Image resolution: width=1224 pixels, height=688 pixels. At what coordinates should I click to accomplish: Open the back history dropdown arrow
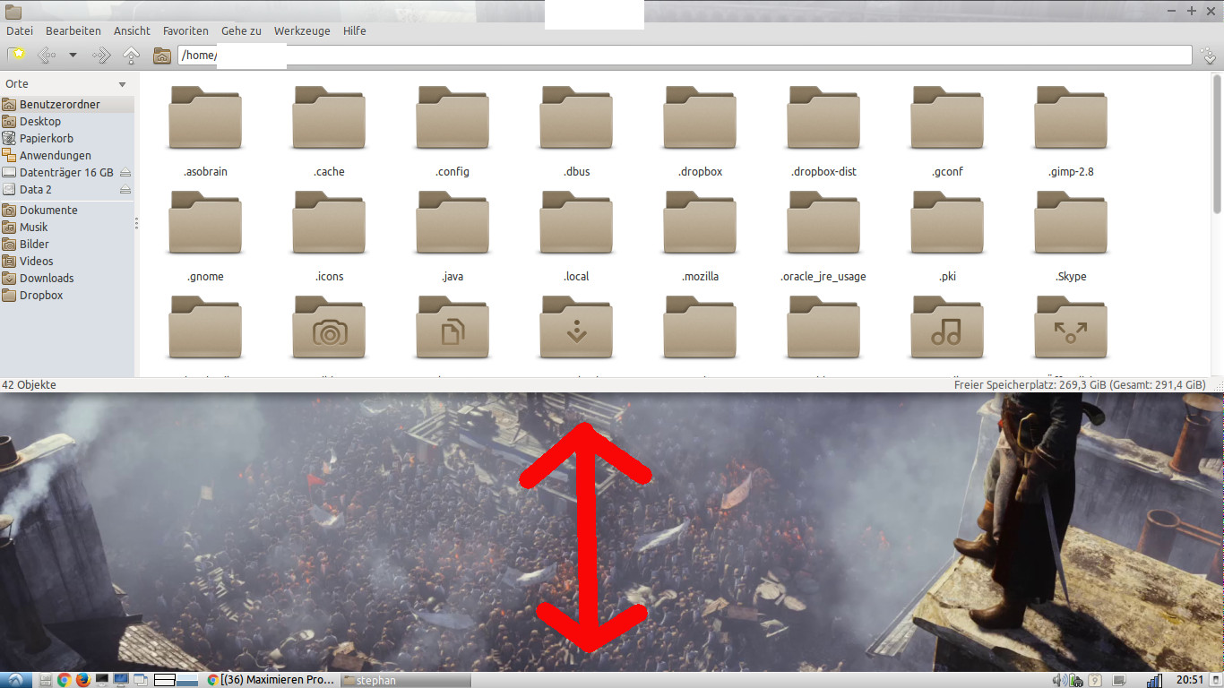pos(73,56)
